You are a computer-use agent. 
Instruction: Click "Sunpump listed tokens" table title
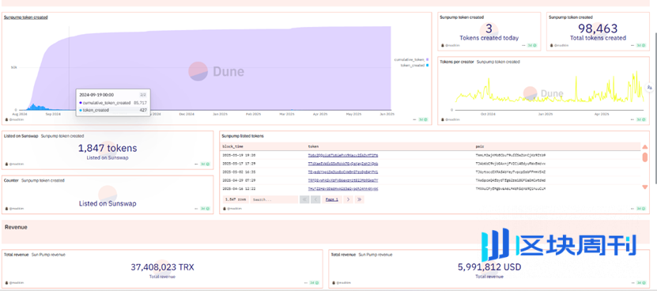[x=243, y=136]
